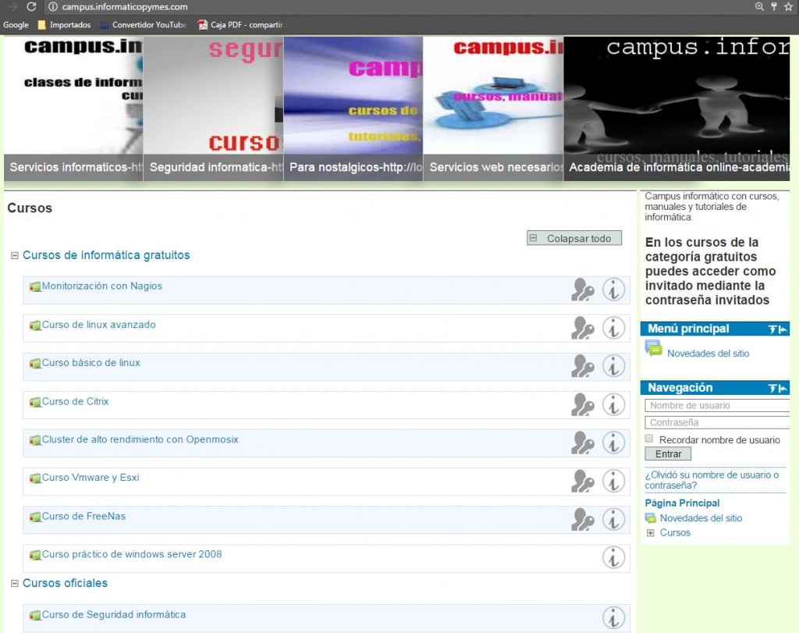The image size is (799, 633).
Task: Click the Página Principal navigation link
Action: click(x=682, y=503)
